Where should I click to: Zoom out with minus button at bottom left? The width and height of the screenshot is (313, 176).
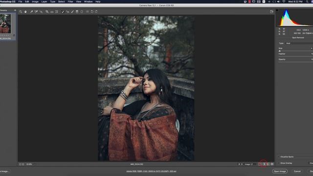point(20,164)
